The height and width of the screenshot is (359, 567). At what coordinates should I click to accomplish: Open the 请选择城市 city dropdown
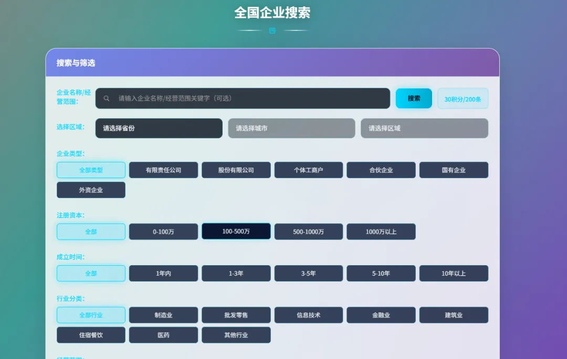click(x=291, y=128)
